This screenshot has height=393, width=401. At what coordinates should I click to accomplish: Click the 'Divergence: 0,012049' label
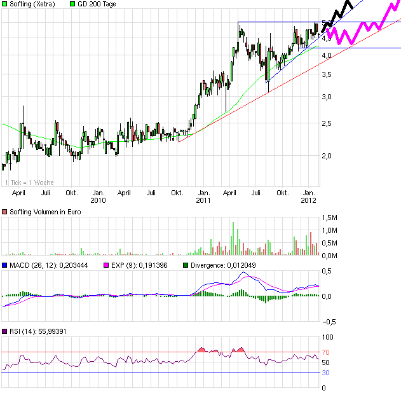click(223, 265)
